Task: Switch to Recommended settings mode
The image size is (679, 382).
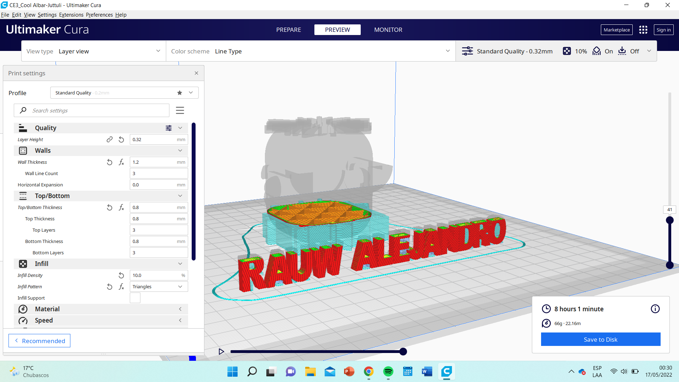Action: (39, 341)
